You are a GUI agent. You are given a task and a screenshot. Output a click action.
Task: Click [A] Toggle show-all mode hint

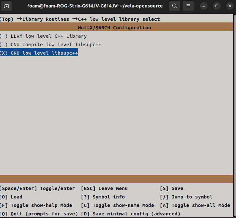click(x=195, y=205)
